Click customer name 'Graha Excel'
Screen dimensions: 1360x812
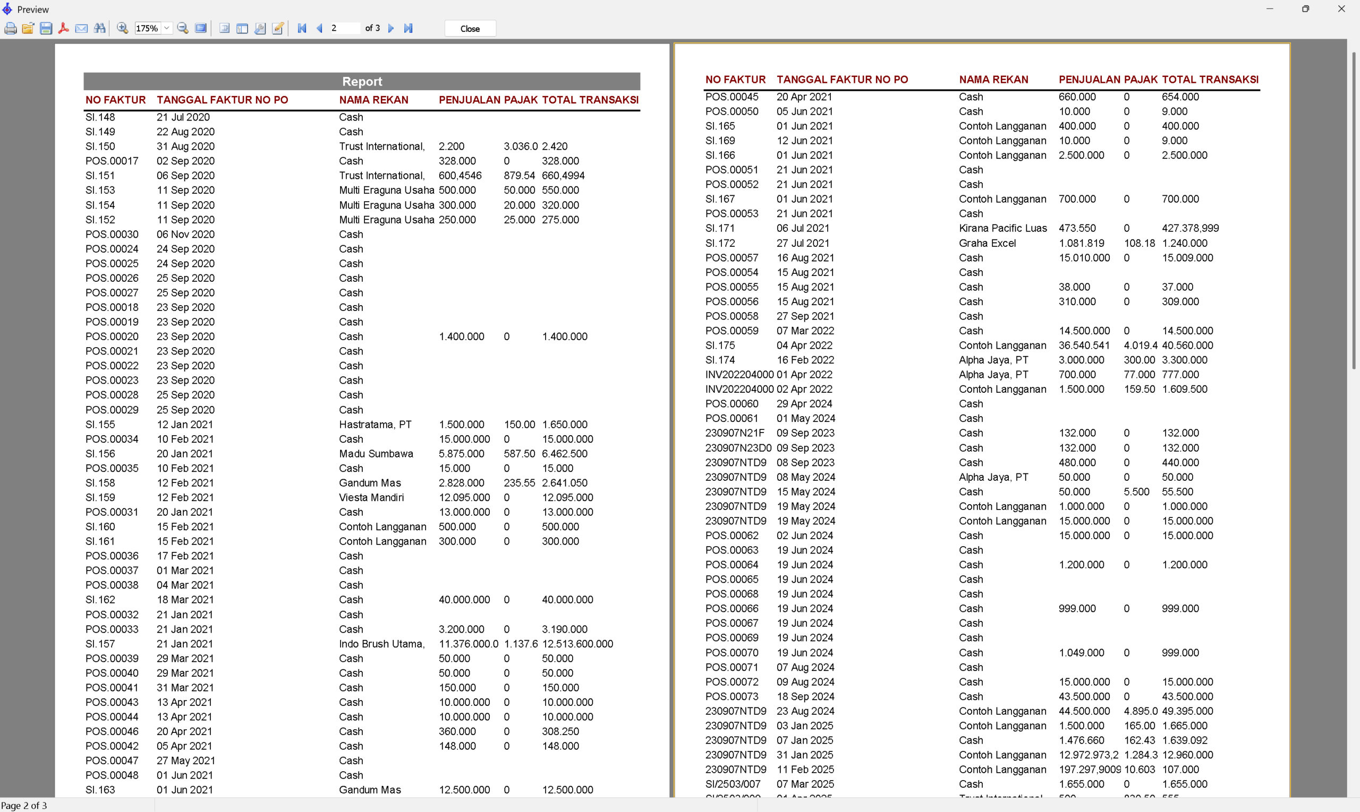point(987,243)
